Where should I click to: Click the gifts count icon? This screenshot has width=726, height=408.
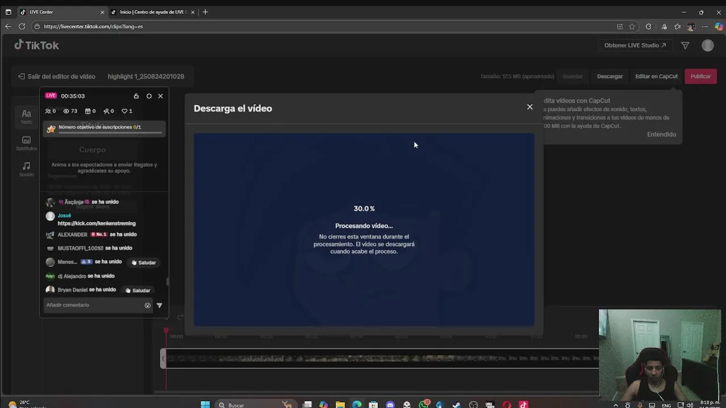coord(87,111)
